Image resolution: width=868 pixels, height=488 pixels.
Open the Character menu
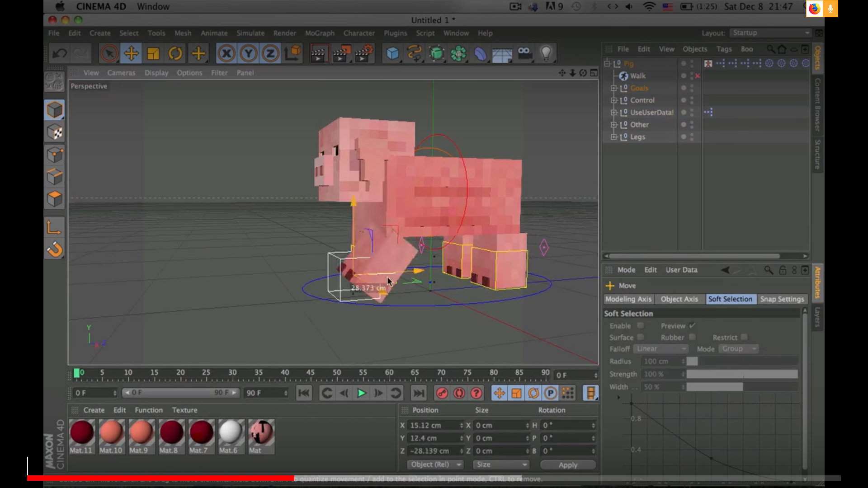pyautogui.click(x=359, y=33)
